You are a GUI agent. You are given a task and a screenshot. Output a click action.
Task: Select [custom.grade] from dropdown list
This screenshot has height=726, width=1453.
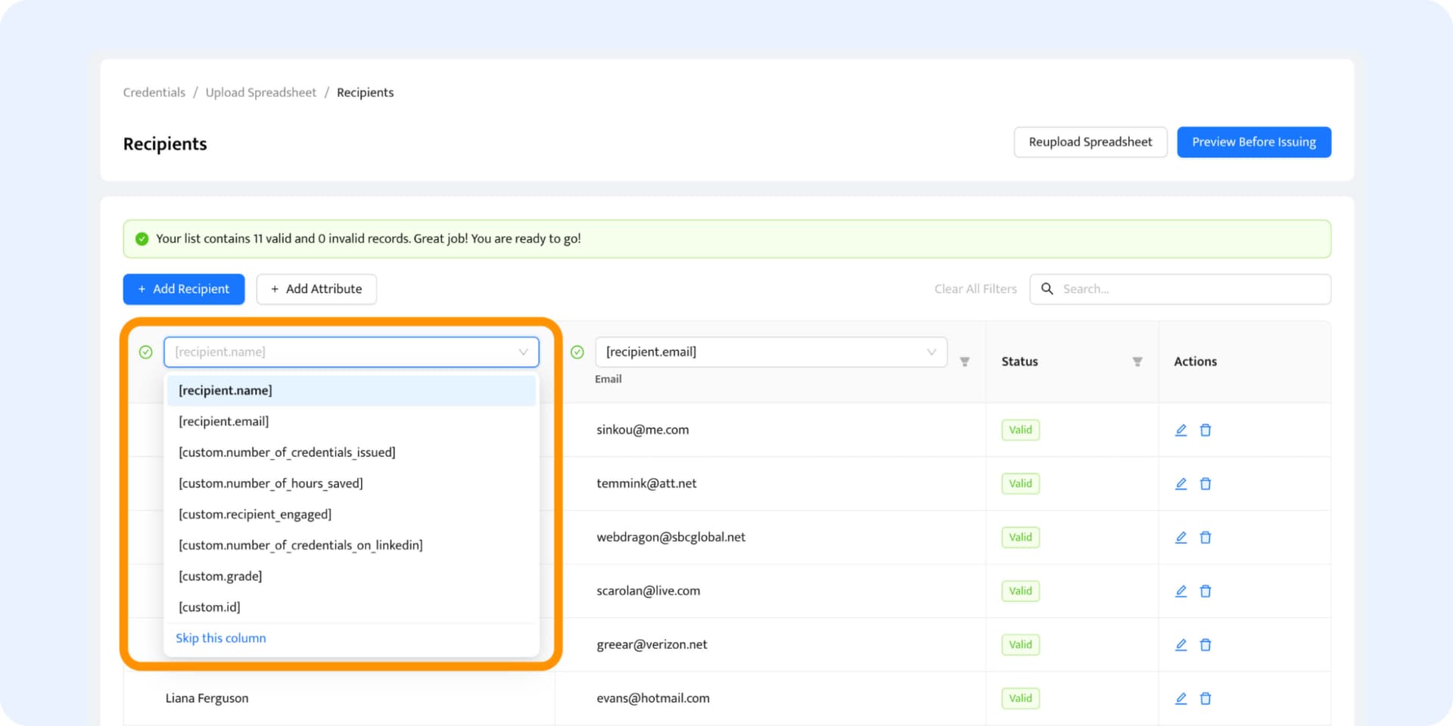220,576
